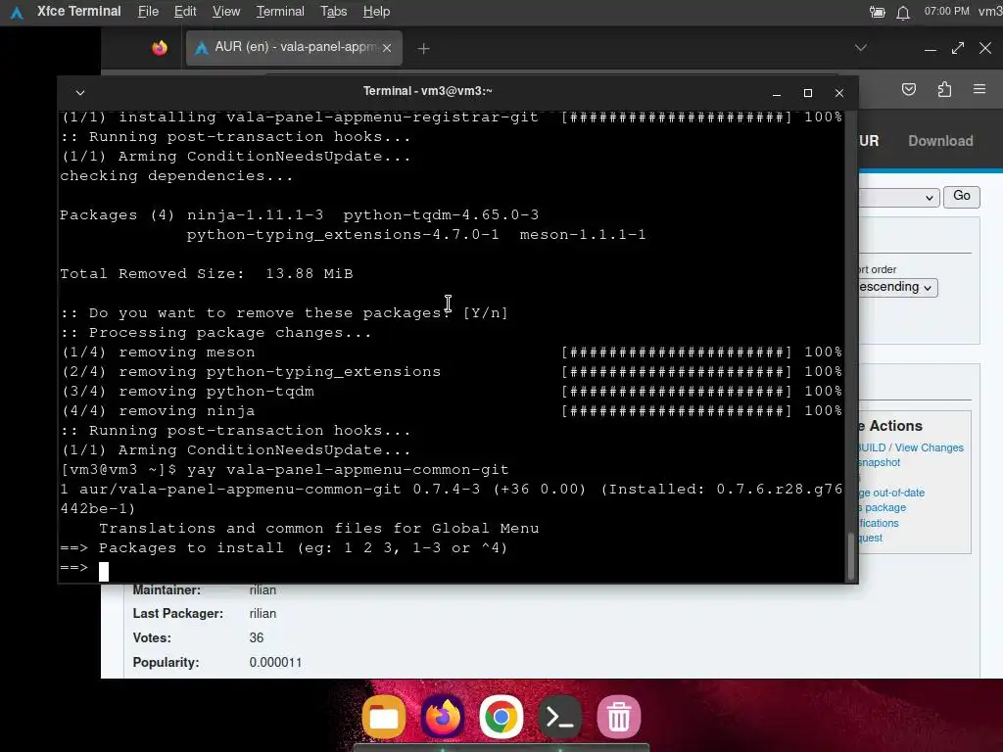This screenshot has height=752, width=1003.
Task: Open the Trash dock icon
Action: click(619, 717)
